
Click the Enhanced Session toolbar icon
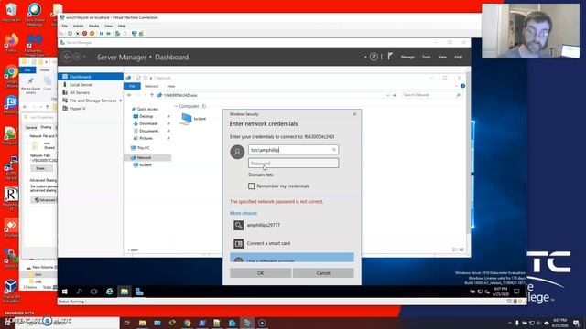tap(135, 34)
